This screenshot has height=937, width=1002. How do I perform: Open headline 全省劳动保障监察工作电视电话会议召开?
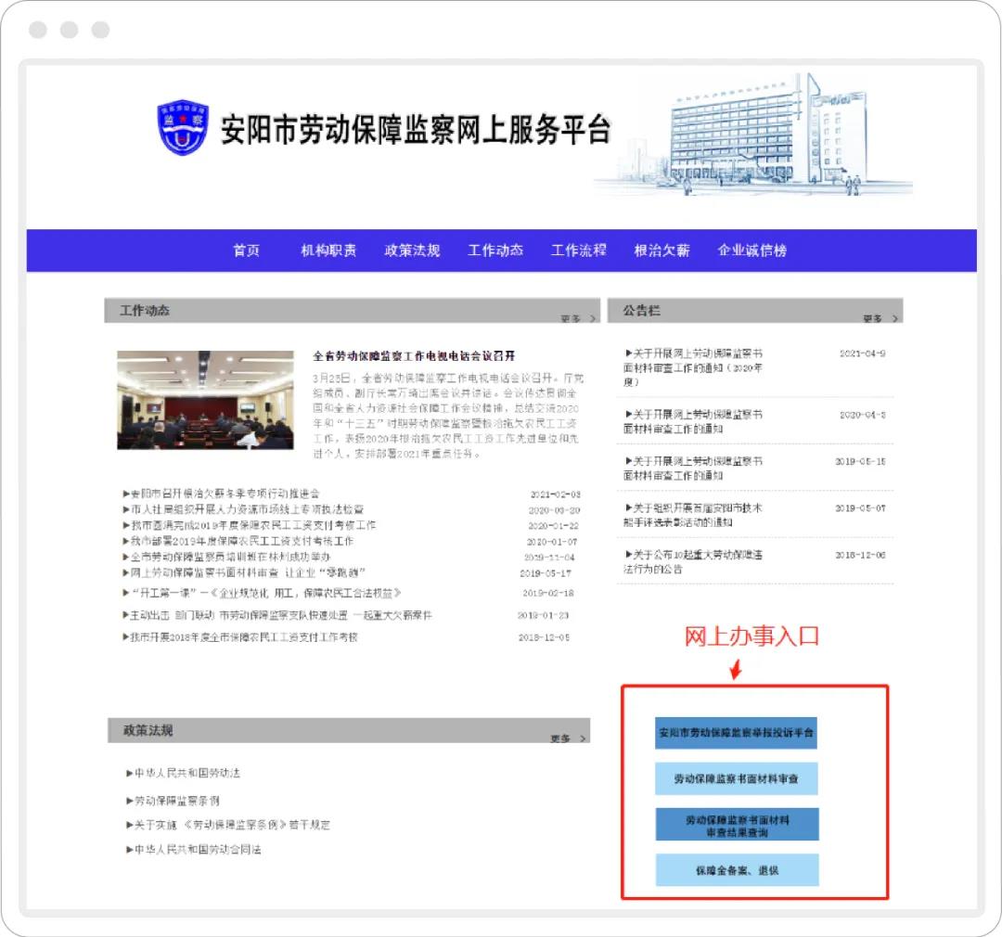(414, 356)
